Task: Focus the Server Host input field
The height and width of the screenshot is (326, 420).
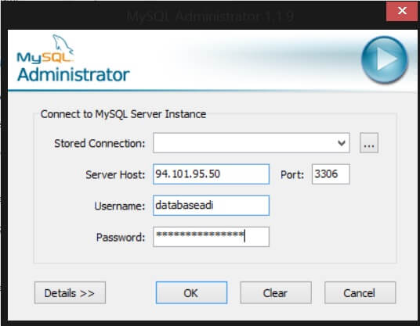Action: coord(211,174)
